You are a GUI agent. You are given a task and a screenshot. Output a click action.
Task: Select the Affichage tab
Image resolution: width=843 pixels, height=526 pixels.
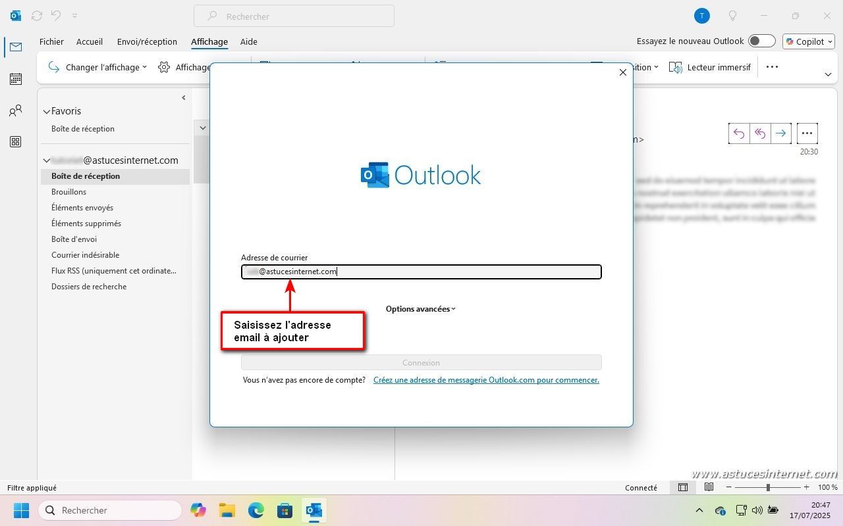(209, 41)
